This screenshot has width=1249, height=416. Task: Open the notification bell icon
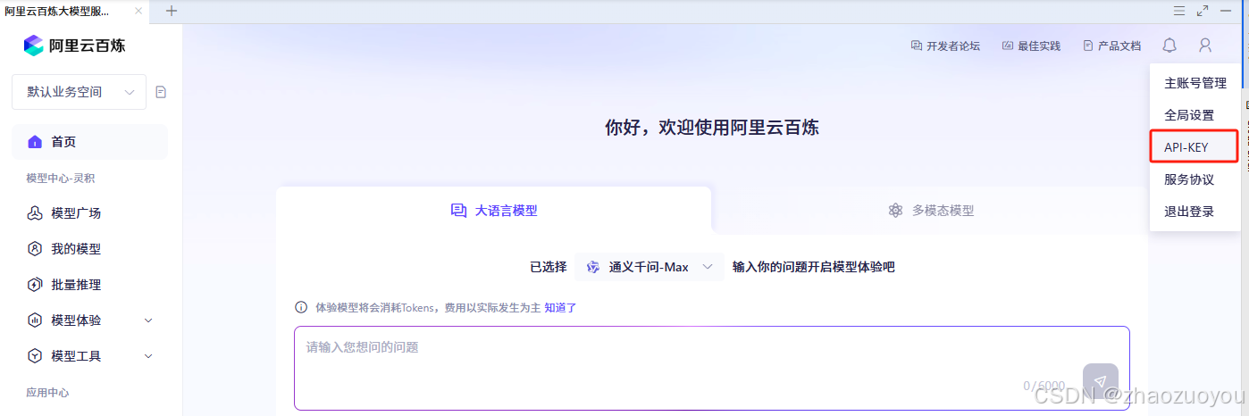[x=1169, y=45]
